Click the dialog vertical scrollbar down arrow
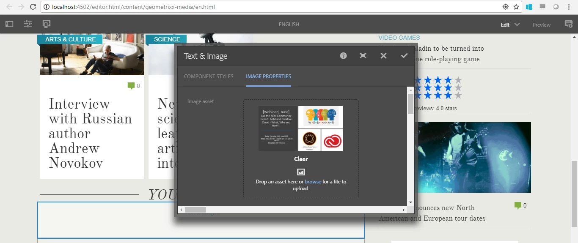The height and width of the screenshot is (243, 578). [410, 202]
